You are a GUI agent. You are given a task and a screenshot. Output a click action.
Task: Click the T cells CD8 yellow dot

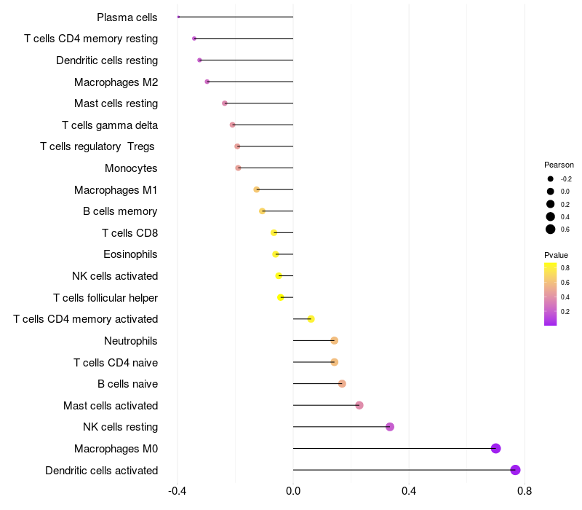(x=274, y=232)
